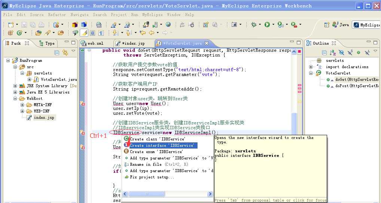Select index.jsp in Package Explorer
This screenshot has height=203, width=381.
(44, 117)
